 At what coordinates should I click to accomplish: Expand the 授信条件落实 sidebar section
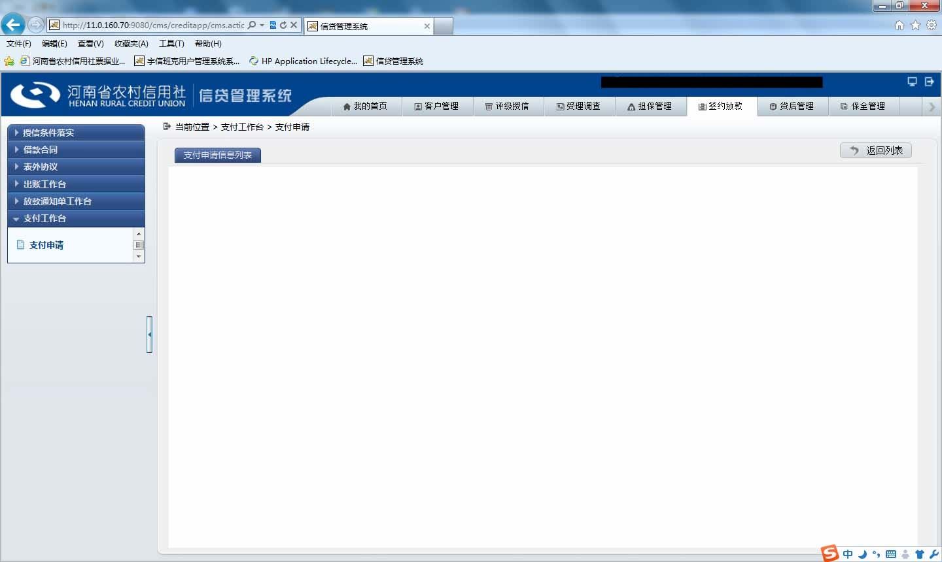click(x=76, y=132)
